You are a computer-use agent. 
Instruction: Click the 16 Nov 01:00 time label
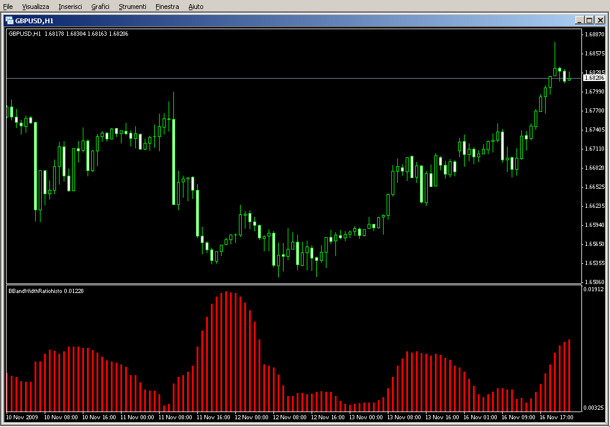(480, 417)
